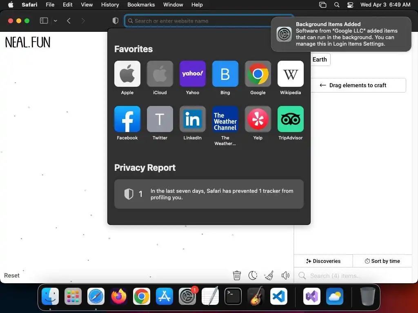The height and width of the screenshot is (313, 418).
Task: Click the Background Items Added notification
Action: tap(341, 34)
